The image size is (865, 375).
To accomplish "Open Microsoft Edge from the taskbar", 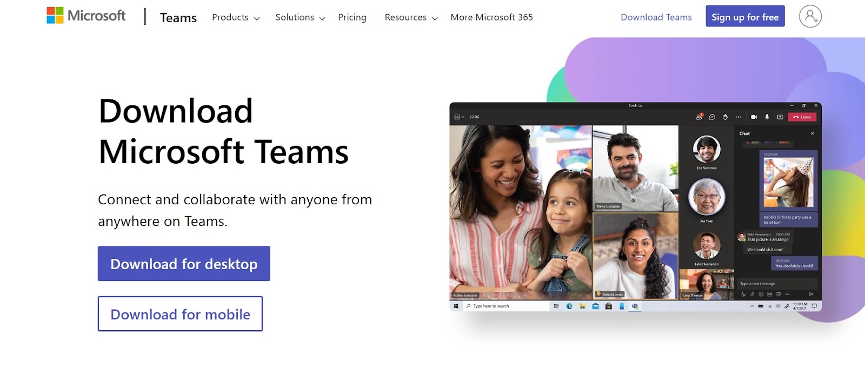I will point(569,306).
